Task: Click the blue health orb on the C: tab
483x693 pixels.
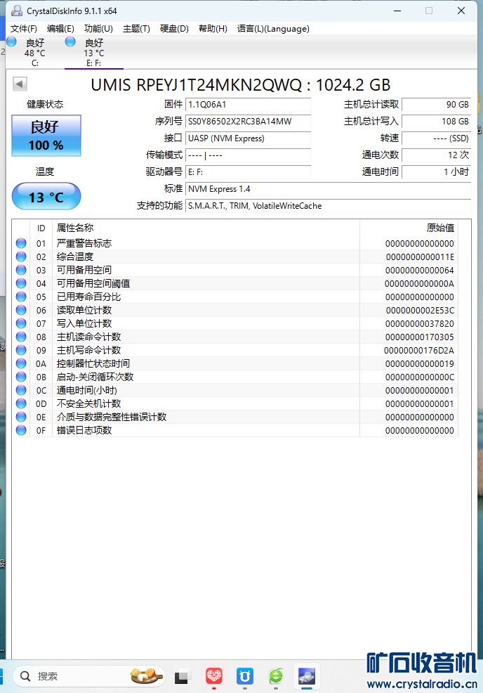Action: (11, 41)
